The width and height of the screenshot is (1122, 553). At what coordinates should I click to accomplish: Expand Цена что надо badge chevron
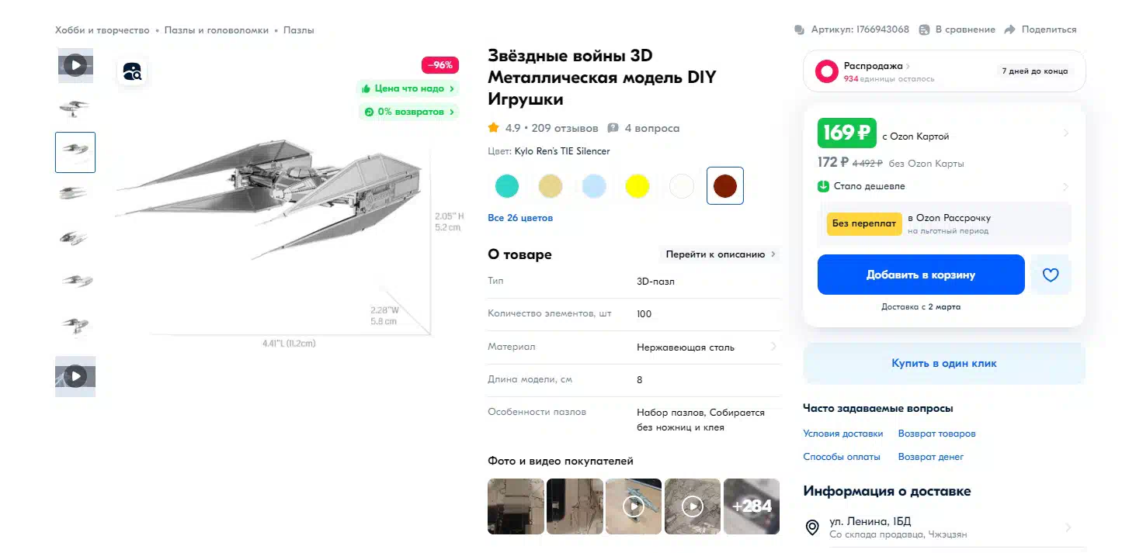(x=452, y=88)
